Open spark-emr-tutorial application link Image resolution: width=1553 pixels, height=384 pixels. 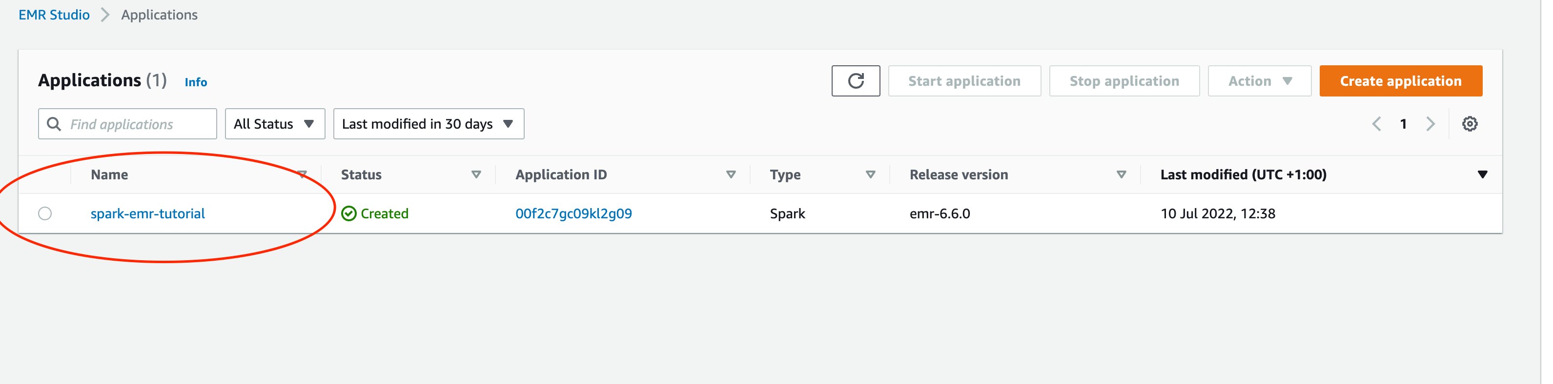(x=148, y=213)
